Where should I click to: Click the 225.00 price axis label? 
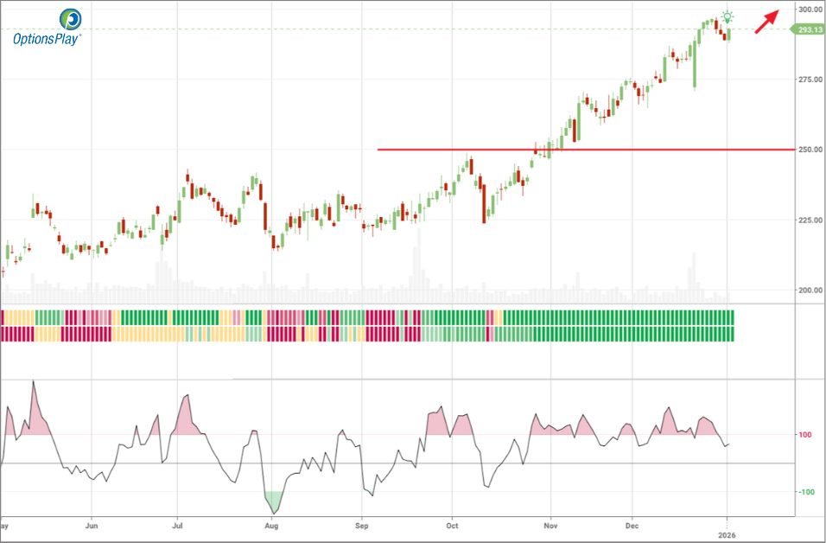tap(809, 220)
